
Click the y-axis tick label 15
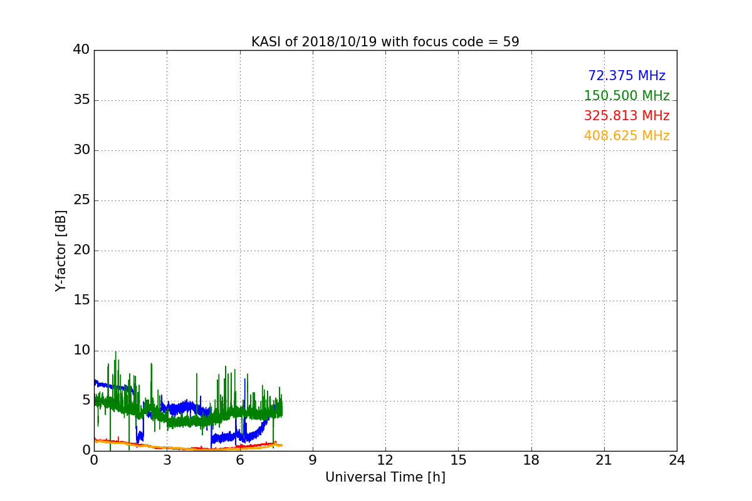point(81,300)
